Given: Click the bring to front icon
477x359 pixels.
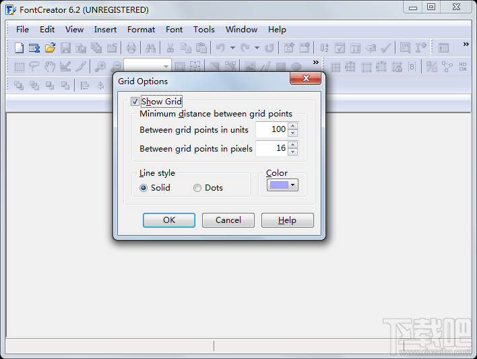Looking at the screenshot, I should click(x=19, y=86).
